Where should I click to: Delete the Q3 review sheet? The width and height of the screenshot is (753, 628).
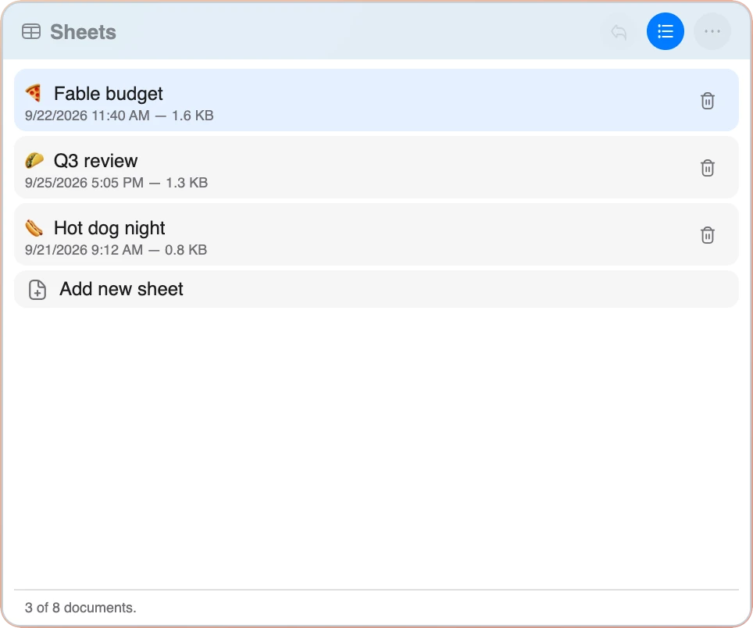click(x=708, y=168)
